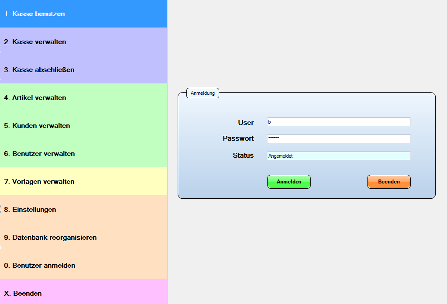Open '6. Benutzer verwalten'
The height and width of the screenshot is (304, 447).
83,153
